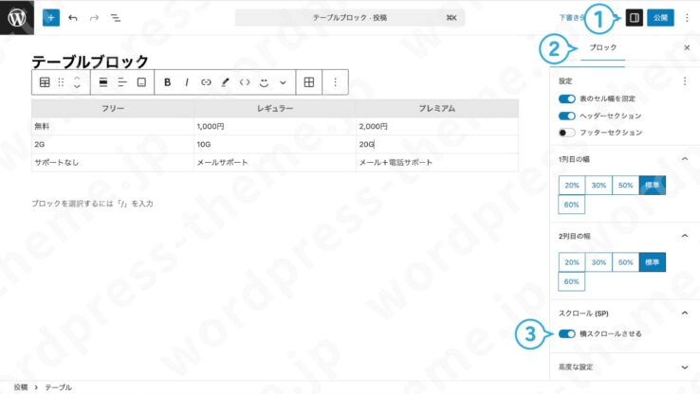700x394 pixels.
Task: Click the edit table grid icon
Action: tap(309, 82)
